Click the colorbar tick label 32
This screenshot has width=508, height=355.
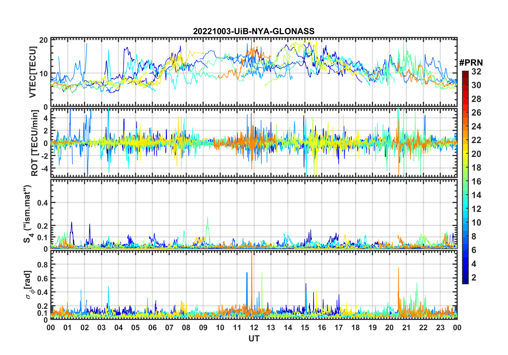pos(476,72)
